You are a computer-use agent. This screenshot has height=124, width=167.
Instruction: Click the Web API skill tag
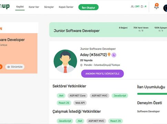[80, 103]
